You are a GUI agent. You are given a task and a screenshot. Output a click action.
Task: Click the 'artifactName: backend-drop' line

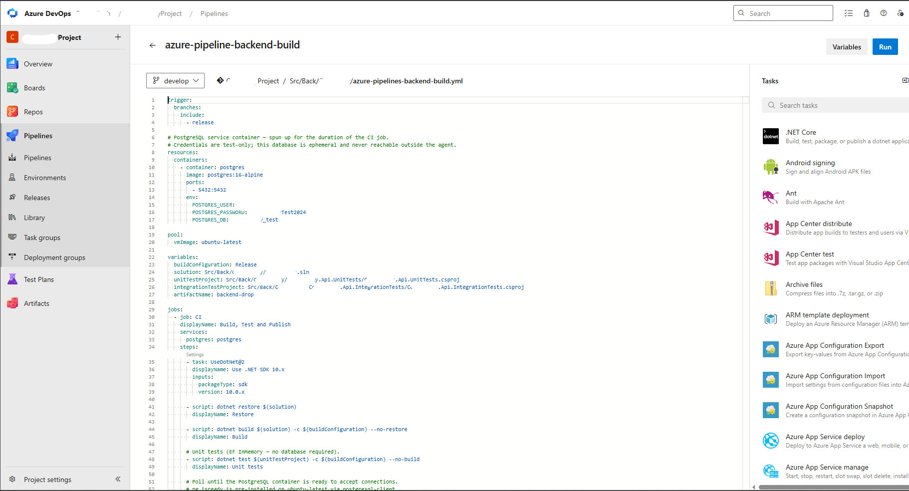(x=214, y=294)
